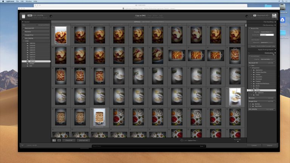
Task: Select the Lightroom folder under Pictures
Action: 262,92
